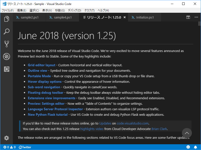Open the More Actions ellipsis menu

point(196,17)
